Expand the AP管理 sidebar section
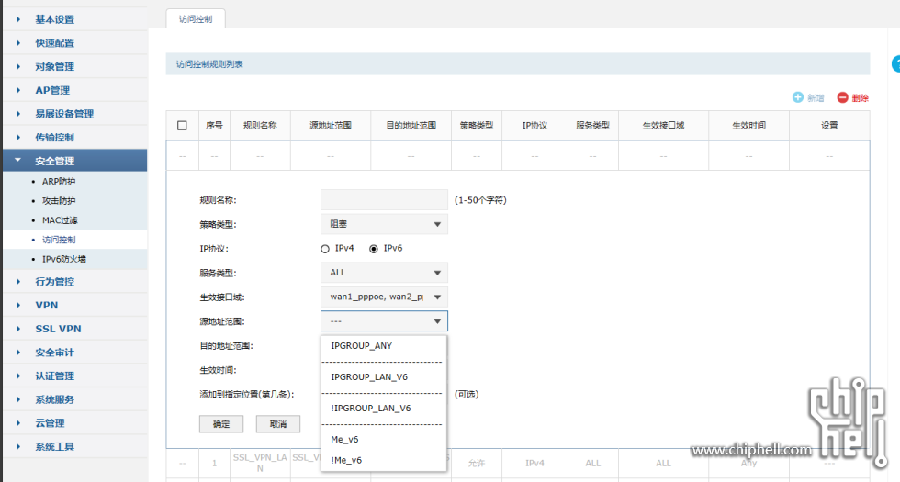The height and width of the screenshot is (482, 900). pos(74,90)
